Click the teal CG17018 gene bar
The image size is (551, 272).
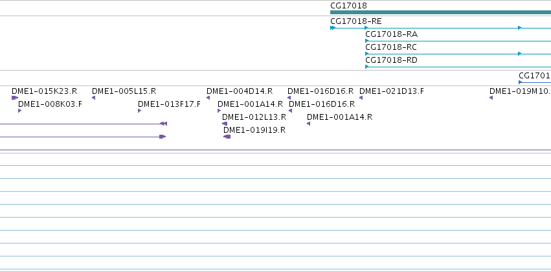point(441,12)
